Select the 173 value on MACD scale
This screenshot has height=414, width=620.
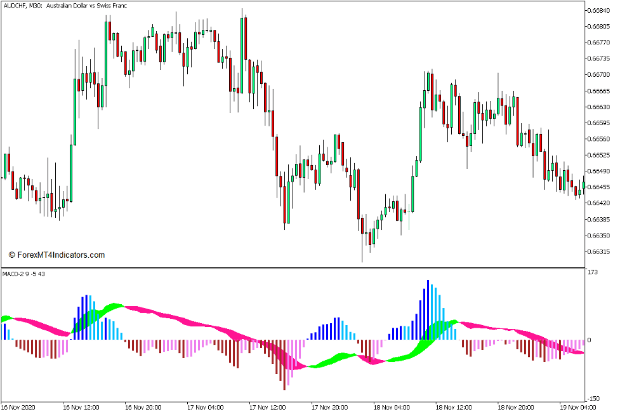coord(593,272)
